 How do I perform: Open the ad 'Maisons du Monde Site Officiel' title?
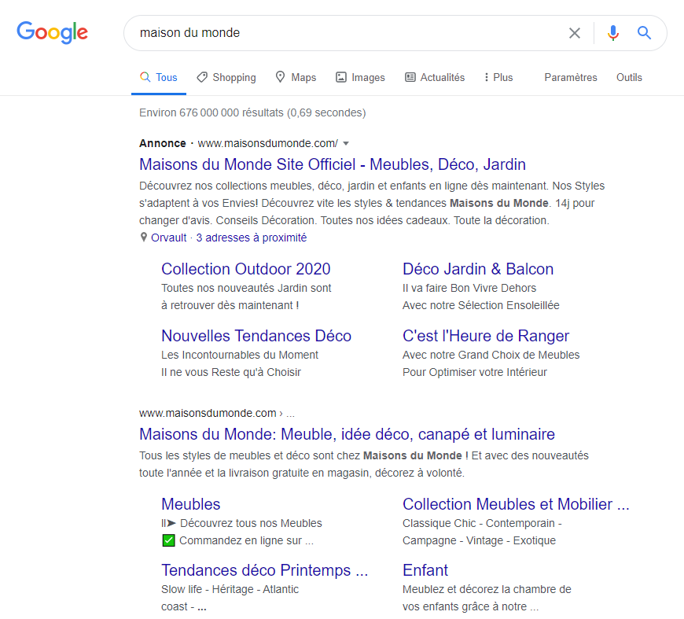coord(333,164)
